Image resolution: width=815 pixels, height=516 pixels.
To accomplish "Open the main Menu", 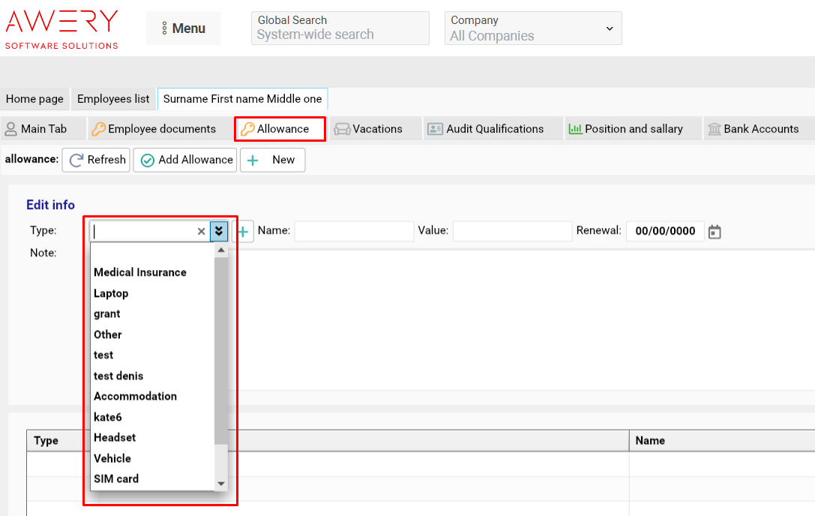I will 184,28.
